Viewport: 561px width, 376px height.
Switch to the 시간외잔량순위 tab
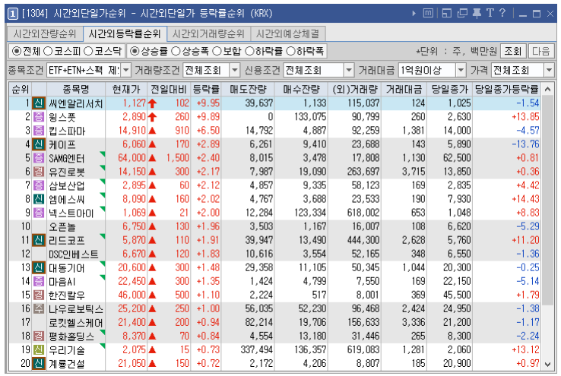point(45,34)
